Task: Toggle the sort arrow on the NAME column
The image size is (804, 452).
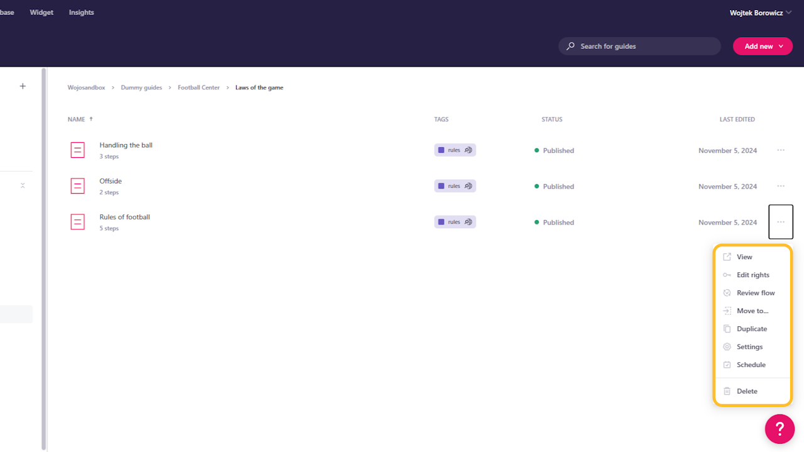Action: click(90, 119)
